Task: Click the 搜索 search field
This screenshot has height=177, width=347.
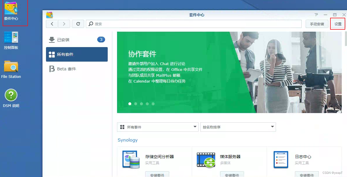Action: pos(194,24)
